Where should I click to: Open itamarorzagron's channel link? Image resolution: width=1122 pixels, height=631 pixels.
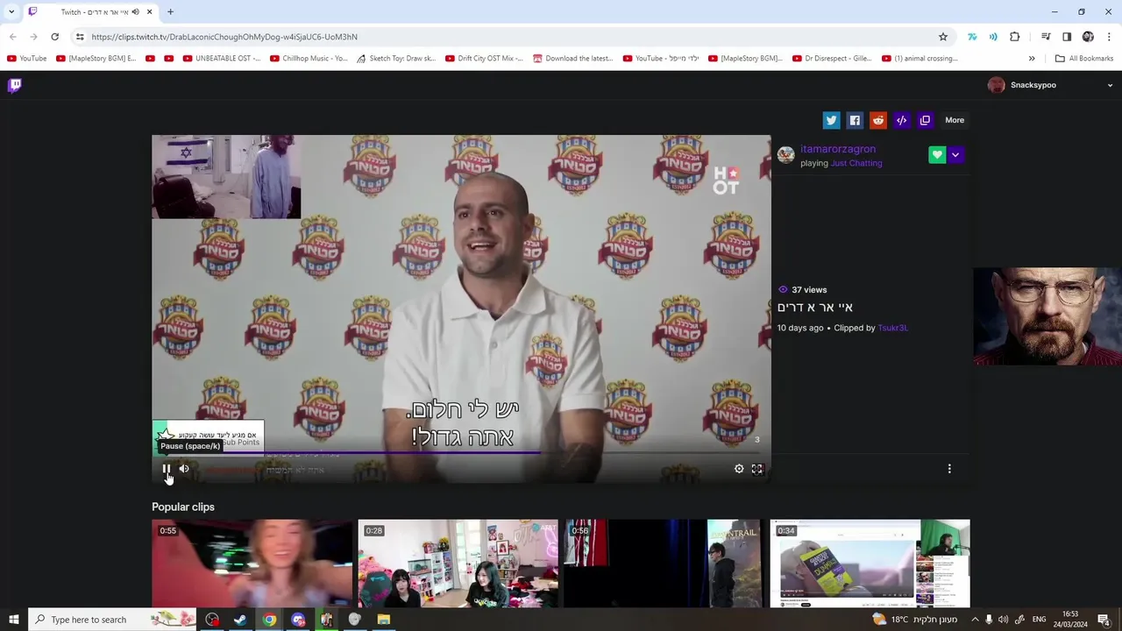pos(838,149)
